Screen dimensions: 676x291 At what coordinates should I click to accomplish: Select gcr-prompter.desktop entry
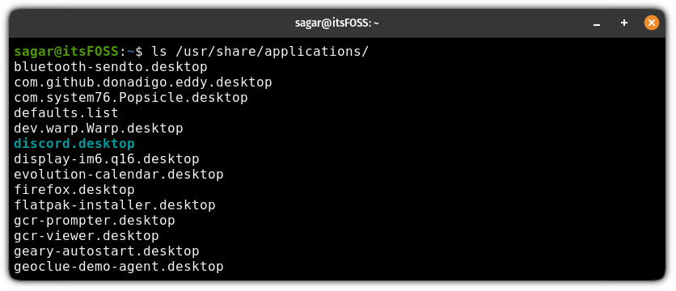coord(95,221)
